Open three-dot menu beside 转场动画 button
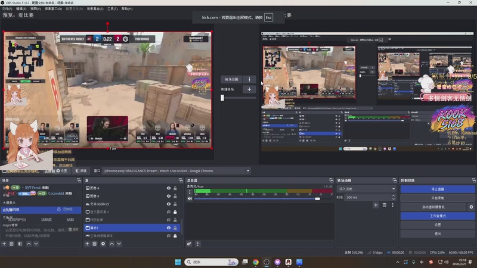 point(249,79)
